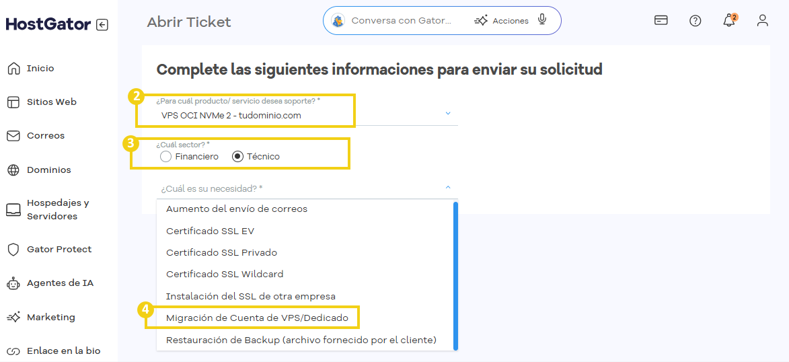Choose Migración de Cuenta de VPS/Dedicado

click(305, 318)
